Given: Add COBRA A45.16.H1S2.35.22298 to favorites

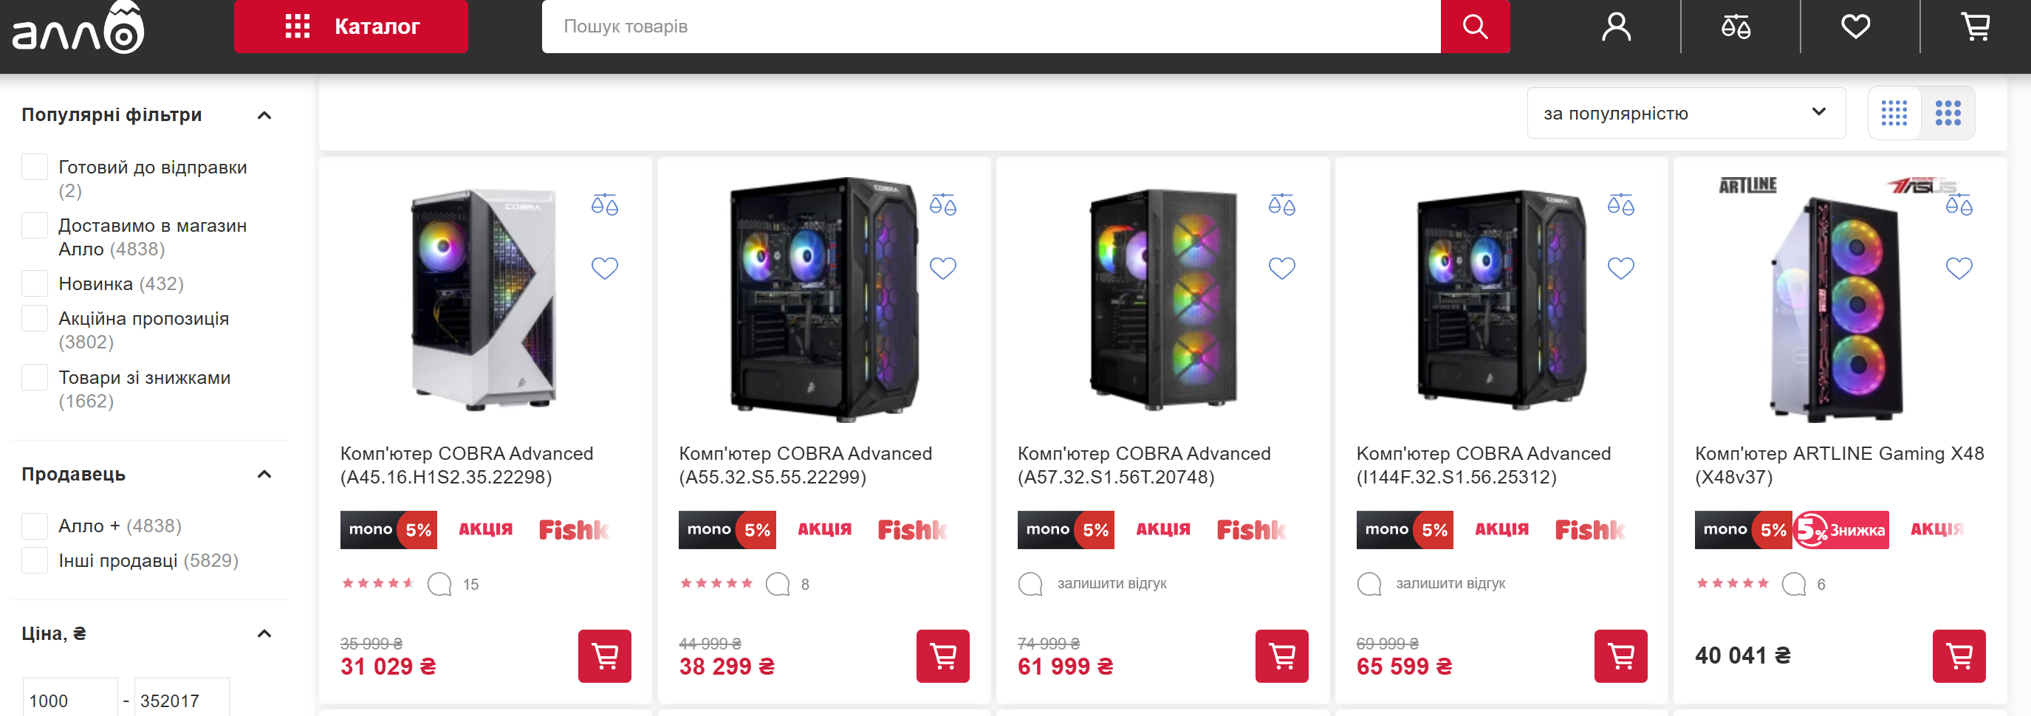Looking at the screenshot, I should [x=605, y=268].
